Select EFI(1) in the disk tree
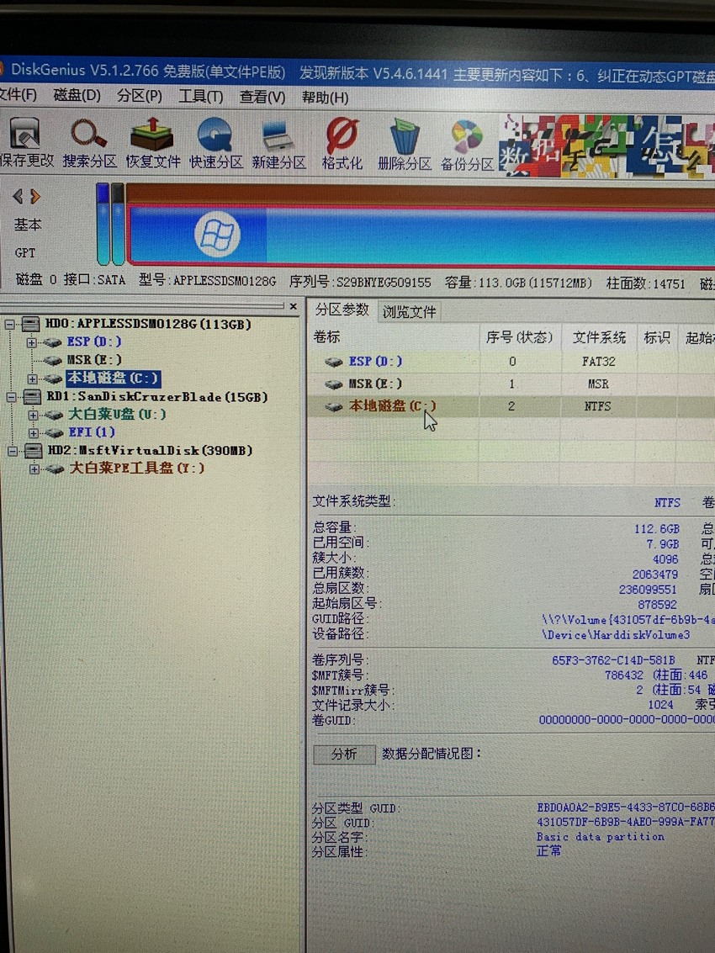Screen dimensions: 715x953 [92, 432]
